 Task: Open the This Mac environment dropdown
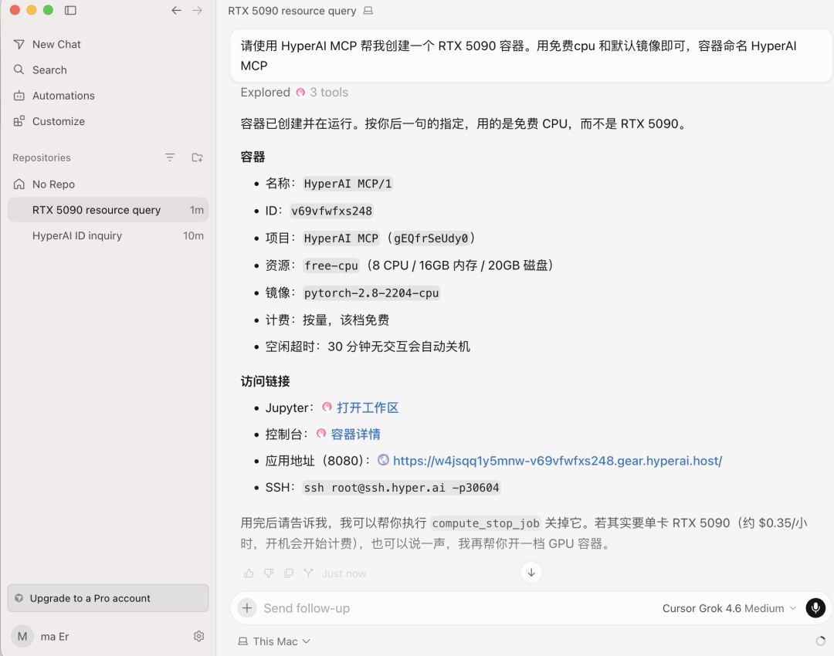click(x=274, y=641)
